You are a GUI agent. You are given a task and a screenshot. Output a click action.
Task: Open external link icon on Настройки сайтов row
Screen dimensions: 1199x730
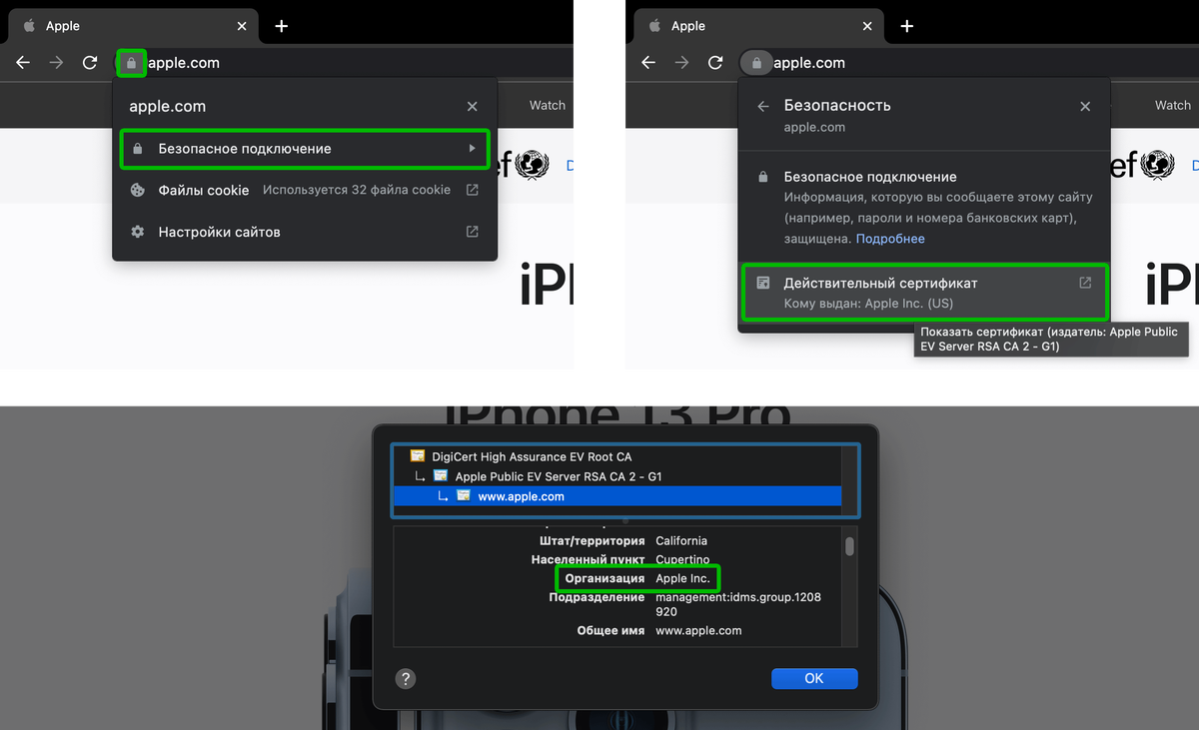[473, 232]
